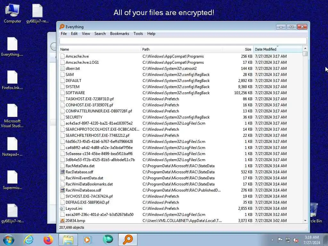Screen dimensions: 328x246
Task: Select RacWmiDataBookmarks.dat row
Action: coord(181,184)
